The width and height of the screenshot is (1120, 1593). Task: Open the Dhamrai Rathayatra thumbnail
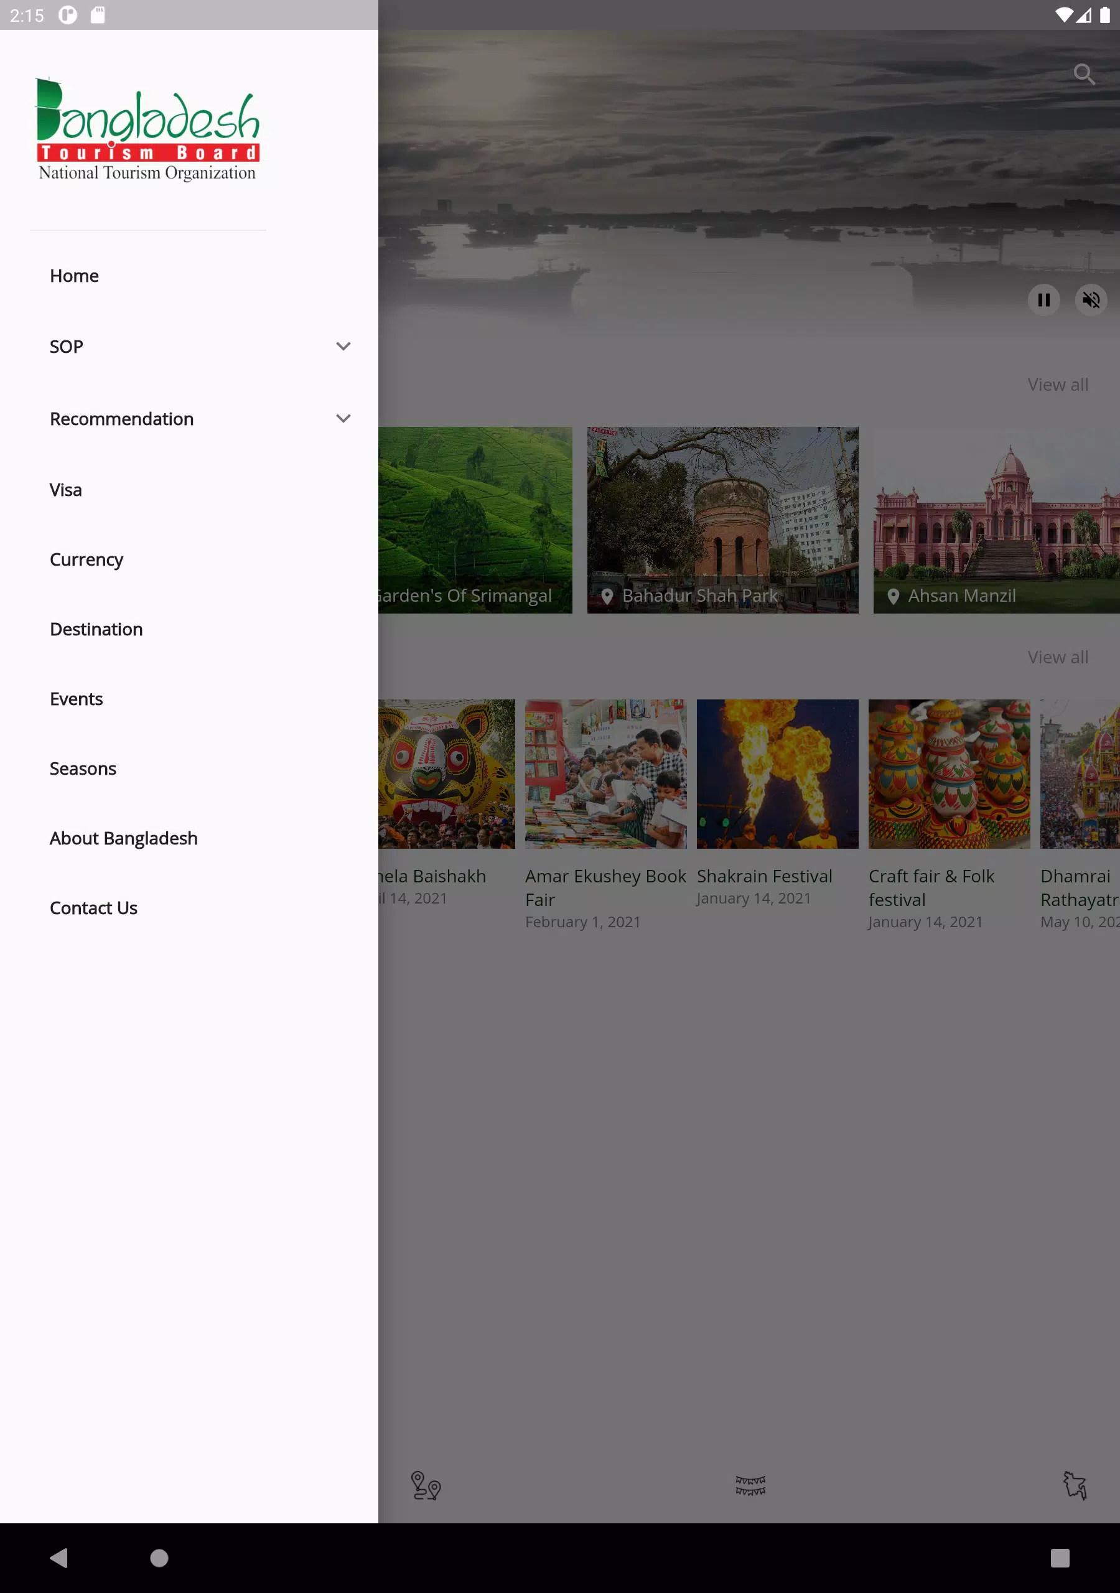click(x=1080, y=773)
